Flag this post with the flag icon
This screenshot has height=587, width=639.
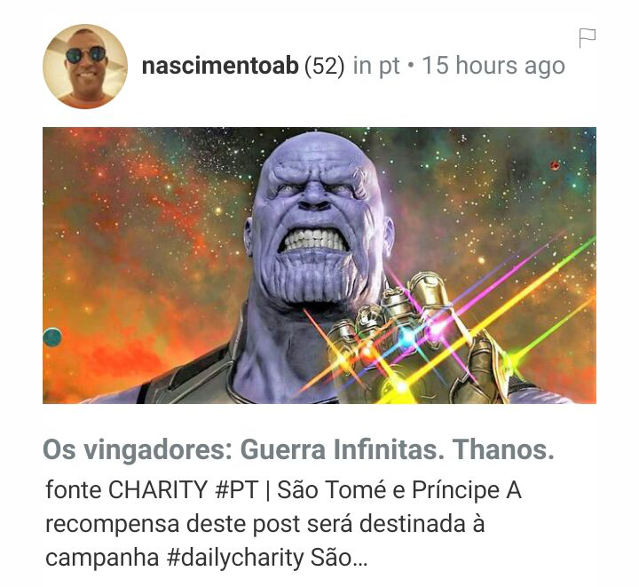[x=588, y=38]
